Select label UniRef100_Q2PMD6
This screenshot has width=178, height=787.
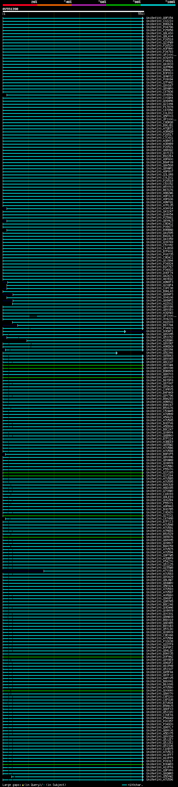tap(159, 67)
